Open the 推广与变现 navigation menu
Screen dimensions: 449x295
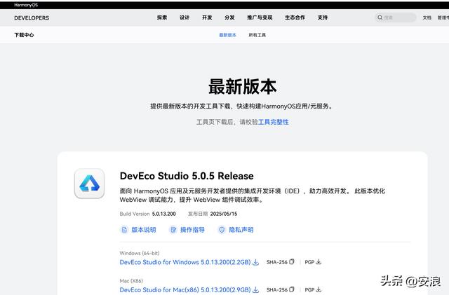[260, 18]
